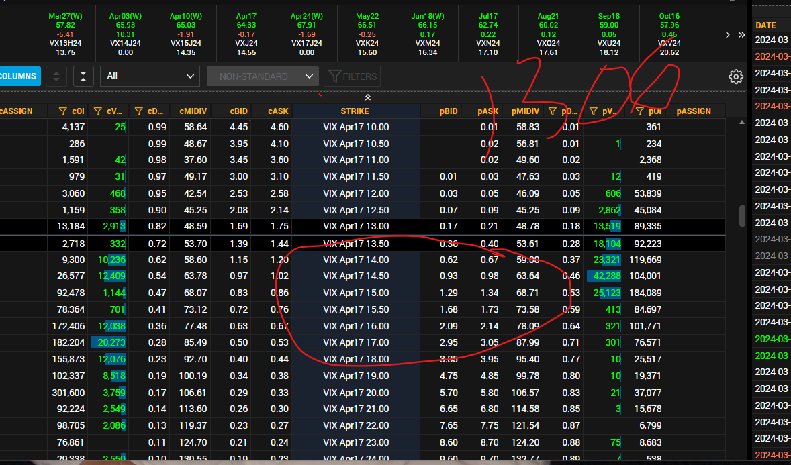Click the NON-STANDARD button
The width and height of the screenshot is (791, 465).
coord(254,76)
